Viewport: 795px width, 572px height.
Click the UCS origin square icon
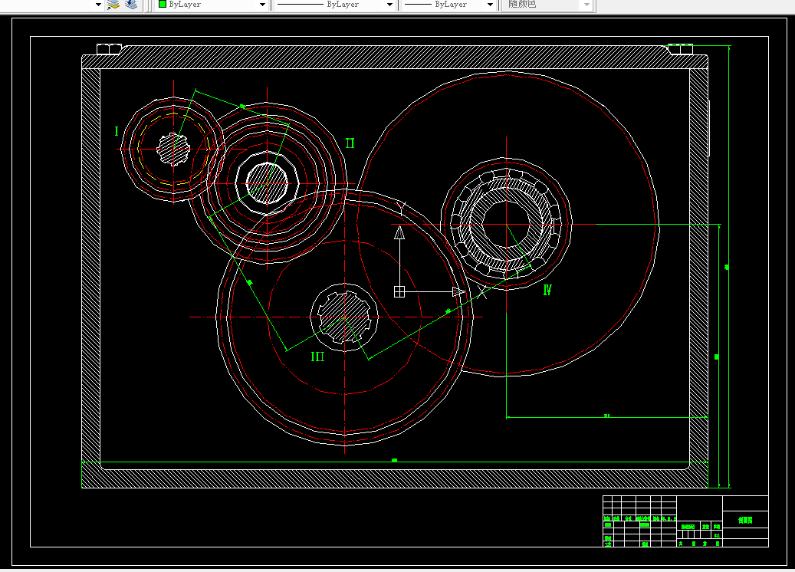(399, 291)
